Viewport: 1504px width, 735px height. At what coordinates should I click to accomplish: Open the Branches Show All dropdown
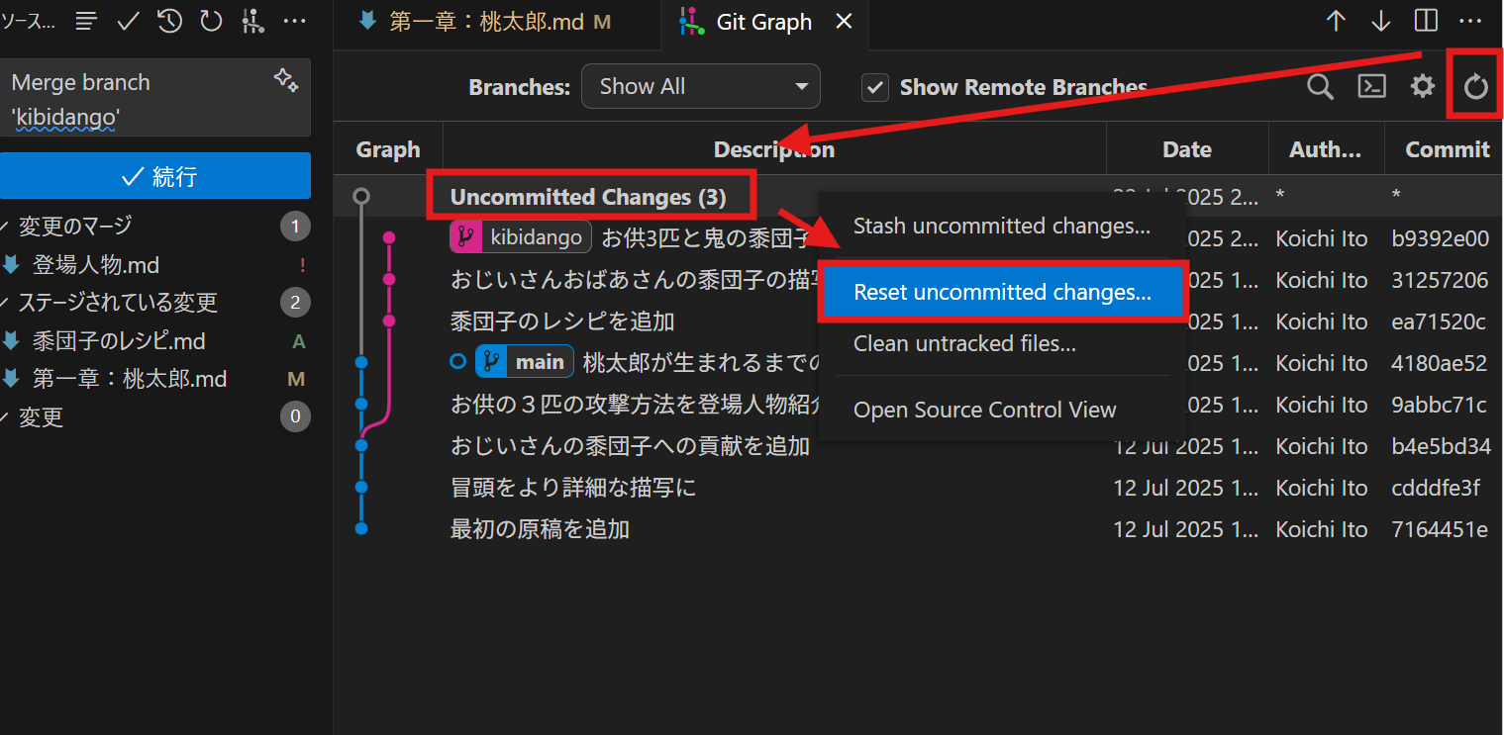coord(700,86)
